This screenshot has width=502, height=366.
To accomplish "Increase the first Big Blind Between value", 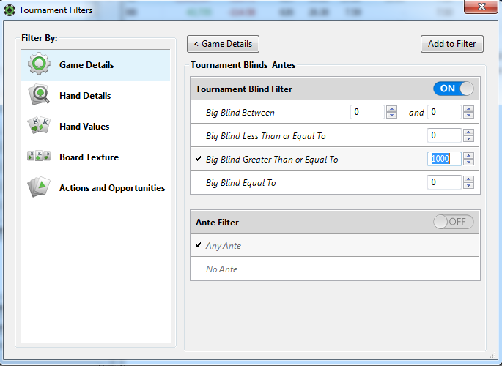I will pos(391,109).
